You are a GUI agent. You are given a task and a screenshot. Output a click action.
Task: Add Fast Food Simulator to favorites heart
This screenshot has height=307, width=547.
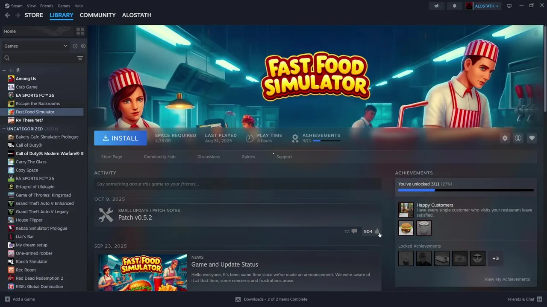(x=532, y=138)
